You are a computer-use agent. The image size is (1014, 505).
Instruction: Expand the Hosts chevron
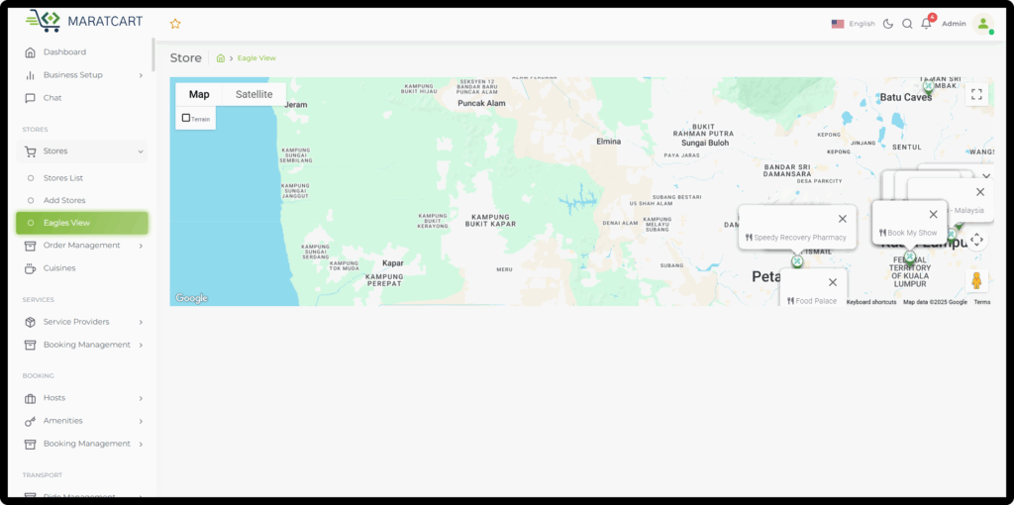(141, 398)
